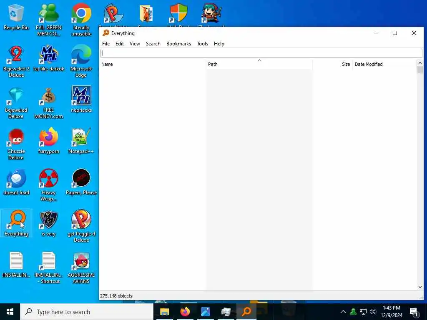427x320 pixels.
Task: Select the pixel-art character desktop shortcut
Action: [x=211, y=13]
